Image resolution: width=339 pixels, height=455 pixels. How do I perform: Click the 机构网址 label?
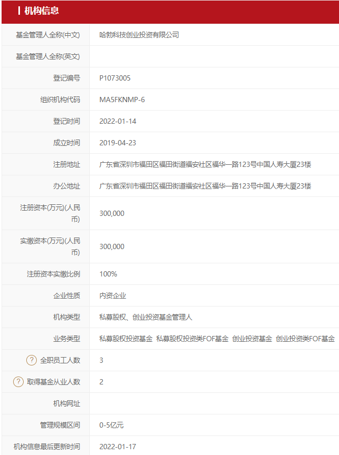[x=67, y=403]
